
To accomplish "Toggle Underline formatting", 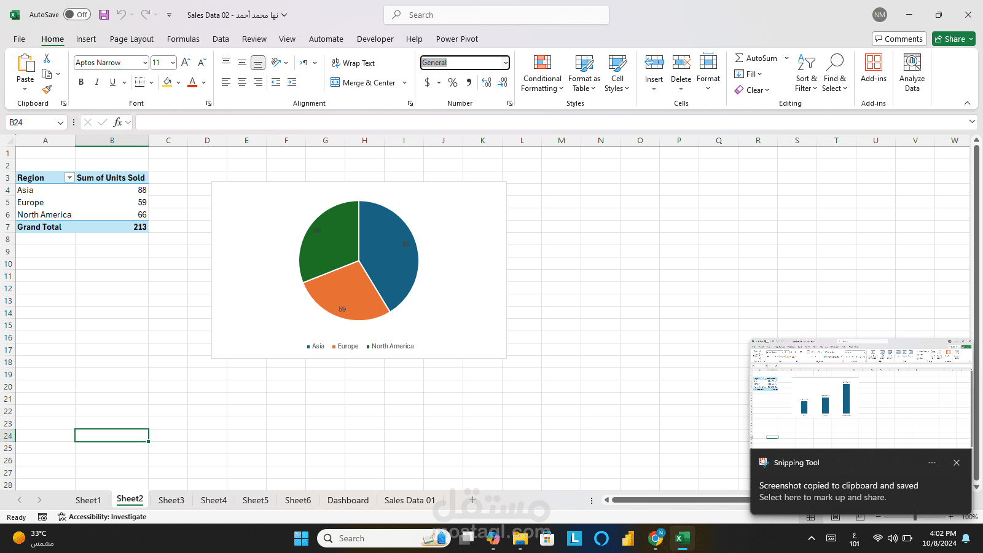I will click(x=112, y=82).
